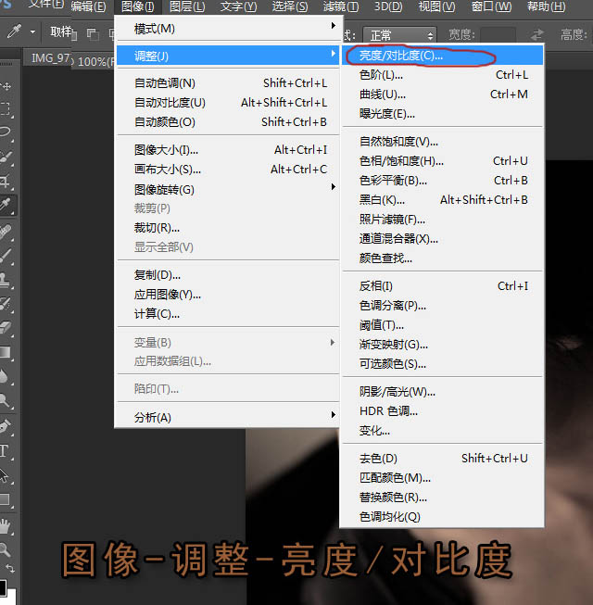593x605 pixels.
Task: Click 图像大小(I) image size
Action: pyautogui.click(x=228, y=150)
